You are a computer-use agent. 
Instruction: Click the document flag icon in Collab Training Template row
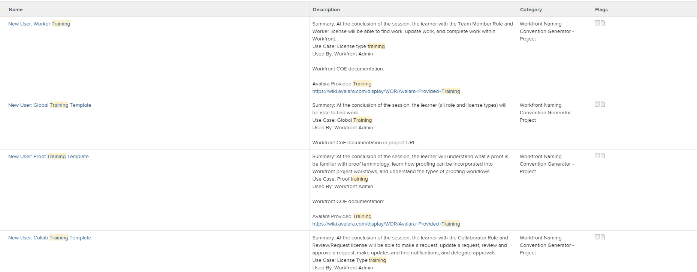603,237
